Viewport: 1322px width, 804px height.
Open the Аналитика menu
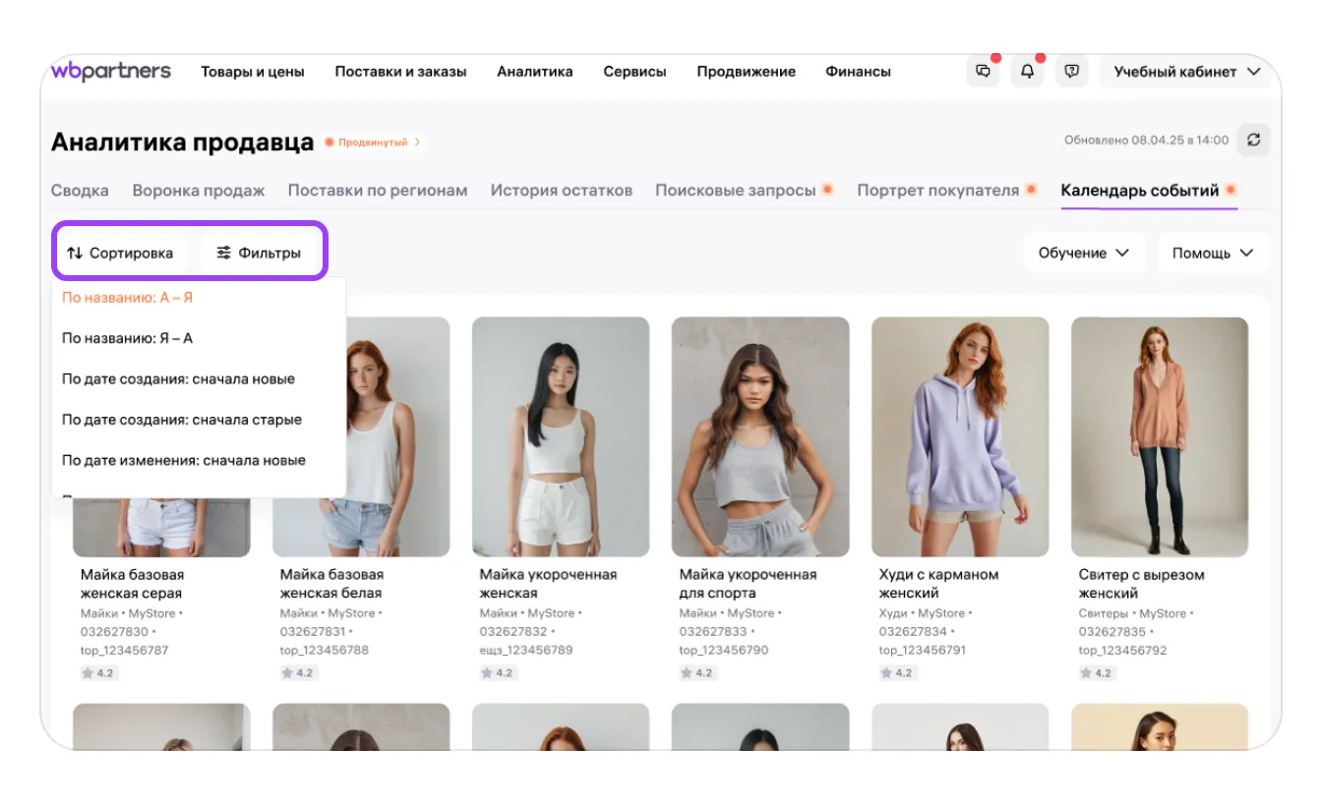(535, 72)
